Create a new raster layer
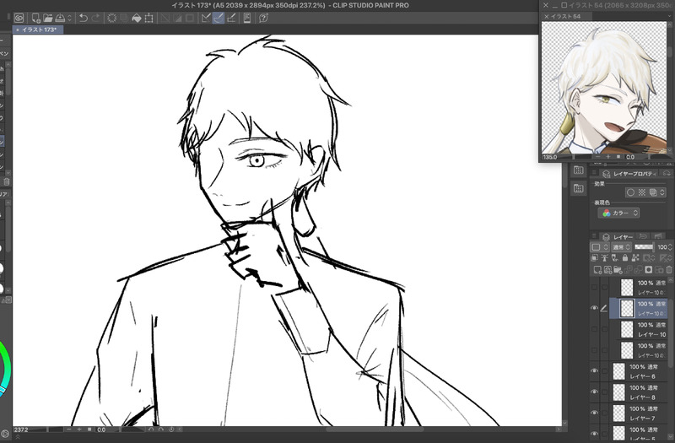The image size is (675, 443). tap(597, 270)
